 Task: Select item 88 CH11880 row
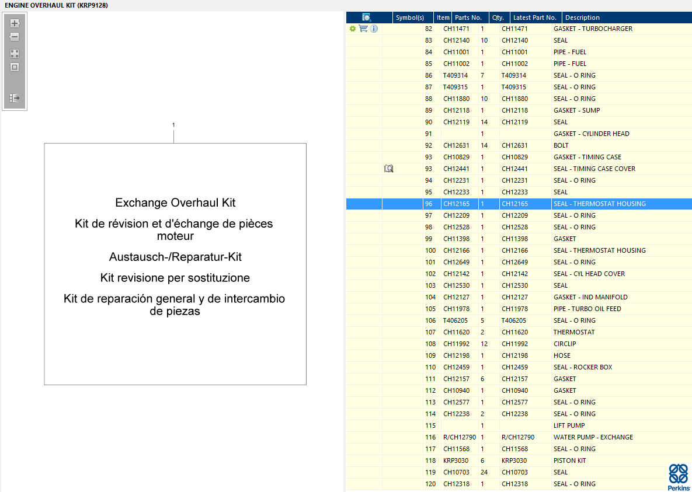(519, 99)
